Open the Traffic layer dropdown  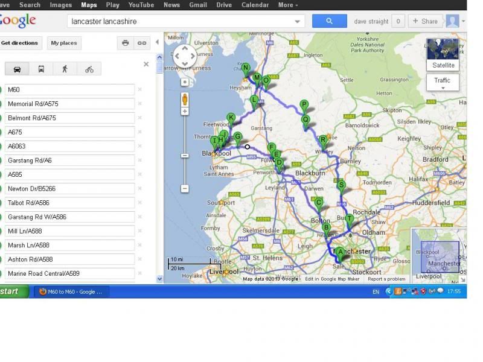point(443,82)
